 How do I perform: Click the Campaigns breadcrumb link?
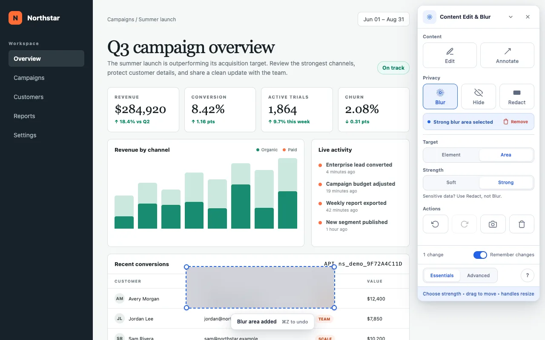point(120,19)
